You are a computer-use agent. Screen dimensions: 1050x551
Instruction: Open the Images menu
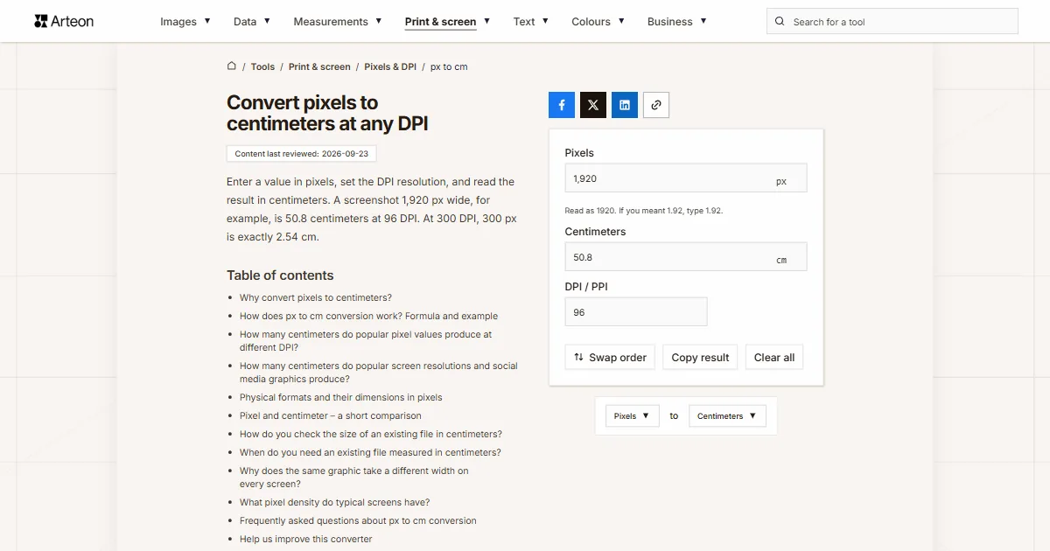point(185,22)
